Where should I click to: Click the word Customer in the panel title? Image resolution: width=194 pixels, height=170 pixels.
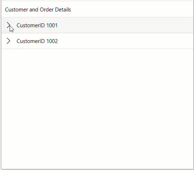click(x=16, y=10)
